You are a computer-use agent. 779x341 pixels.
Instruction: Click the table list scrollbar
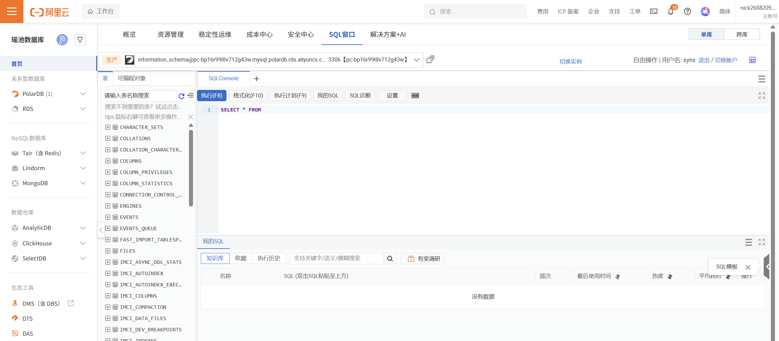(x=191, y=168)
